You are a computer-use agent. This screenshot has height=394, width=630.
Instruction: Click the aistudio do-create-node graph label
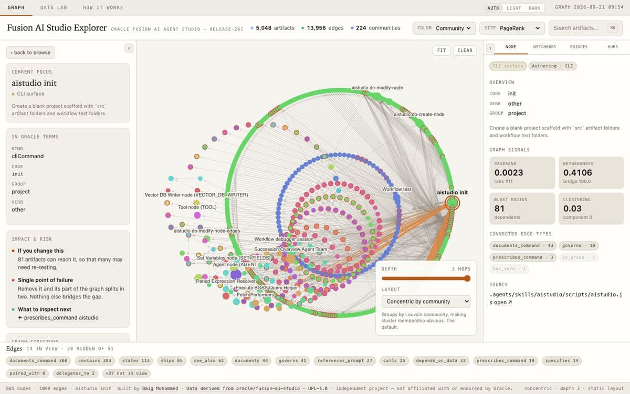(419, 114)
